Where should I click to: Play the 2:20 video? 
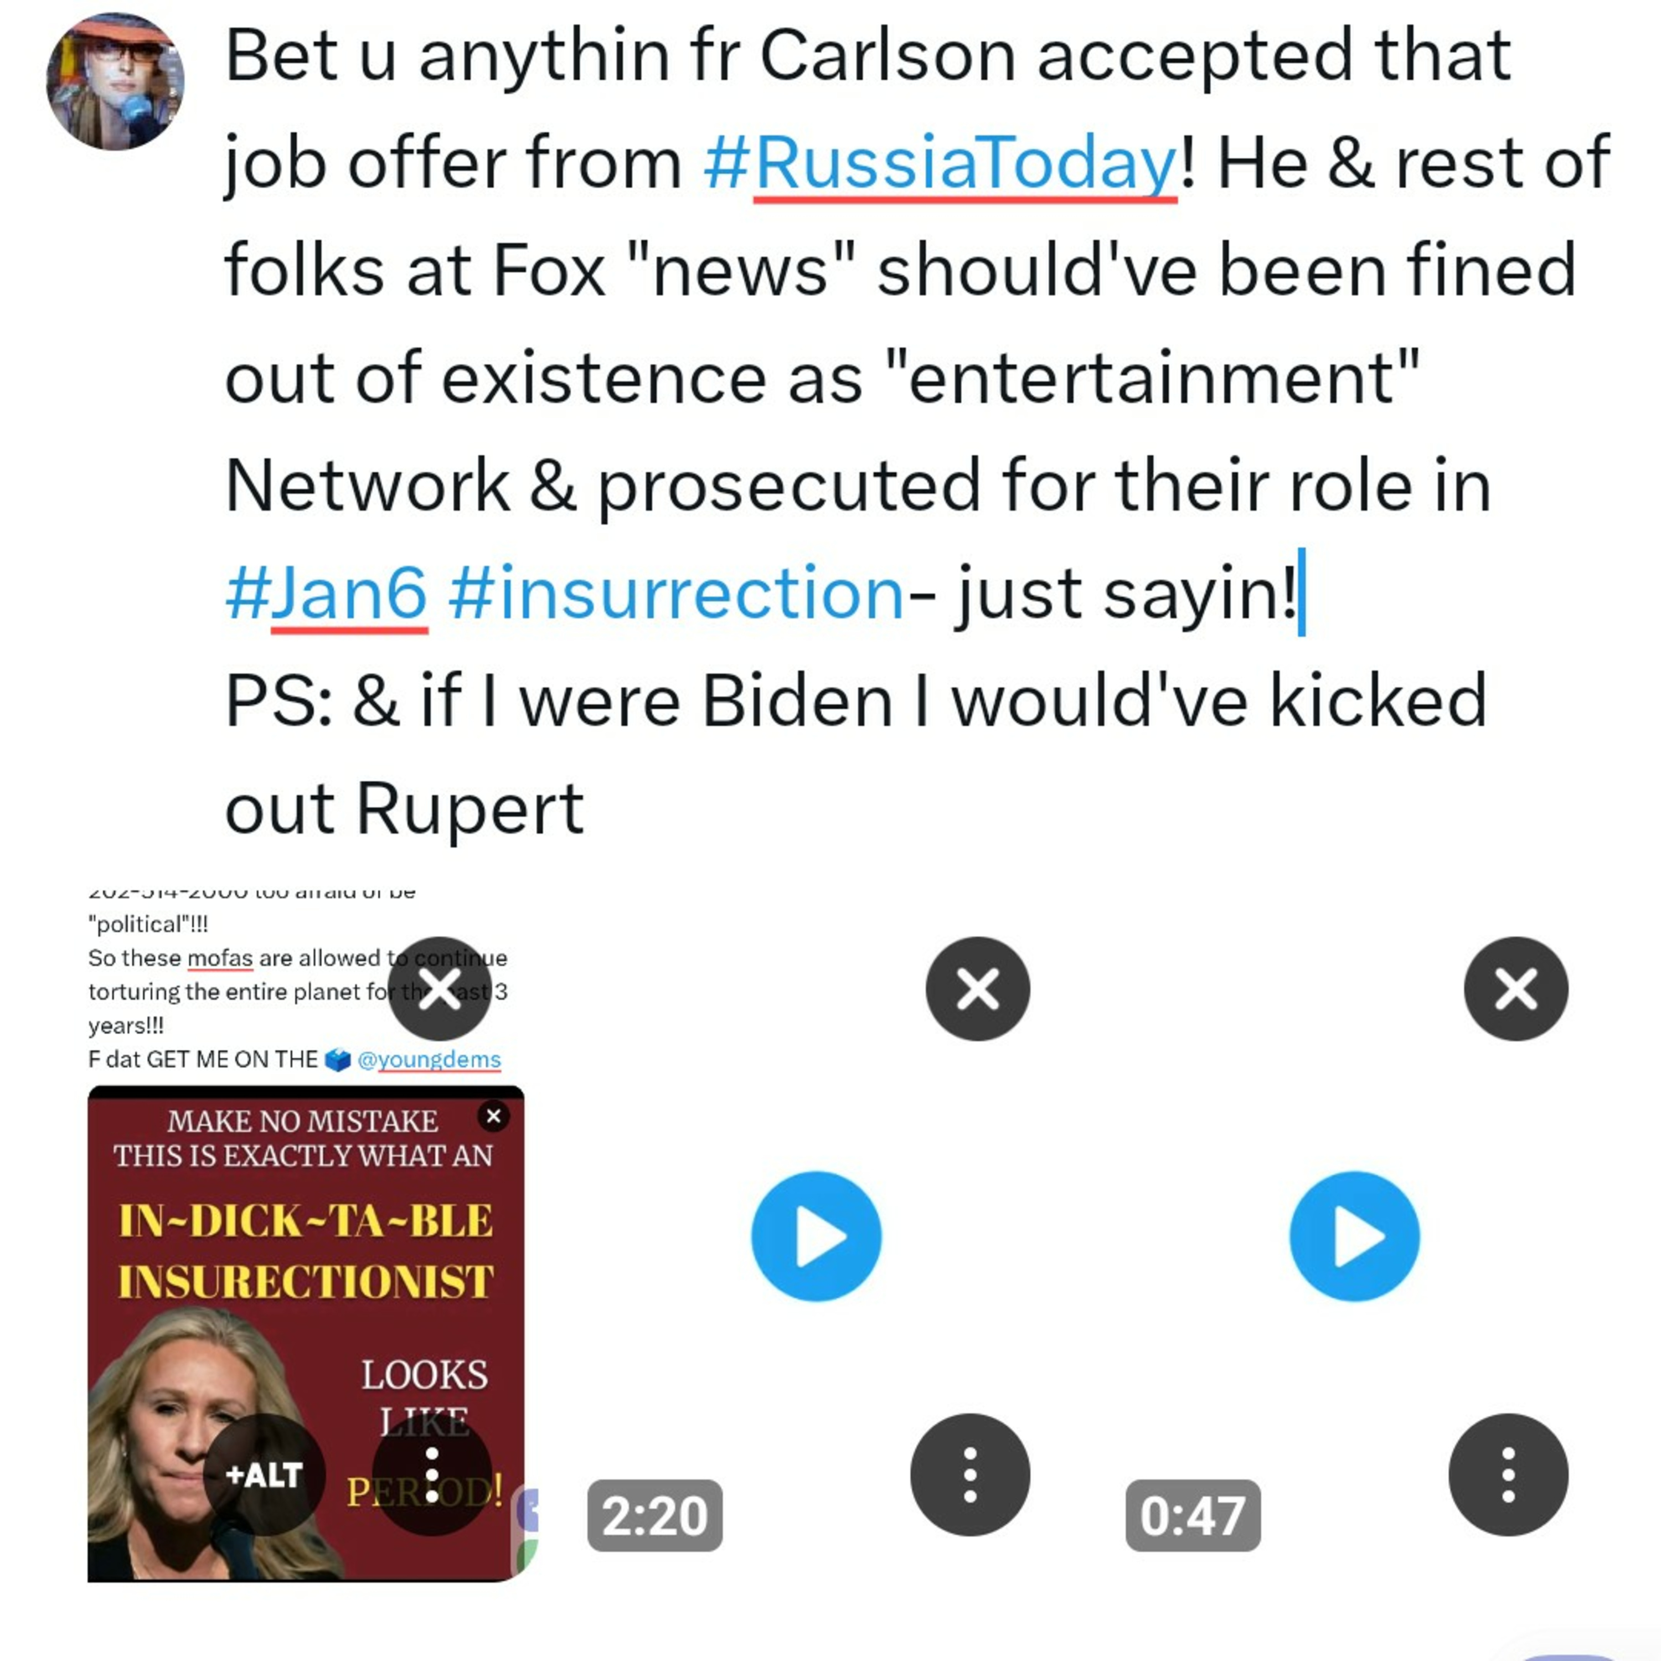(x=816, y=1236)
